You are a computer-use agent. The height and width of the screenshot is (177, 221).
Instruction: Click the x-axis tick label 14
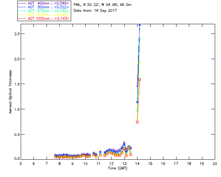(x=137, y=164)
